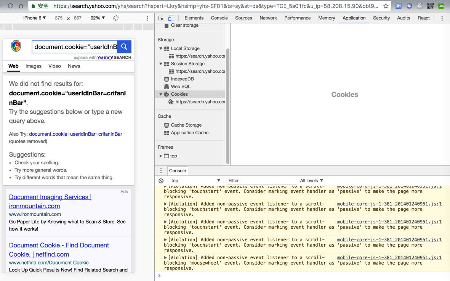
Task: Click the Yahoo search input box
Action: coord(75,47)
